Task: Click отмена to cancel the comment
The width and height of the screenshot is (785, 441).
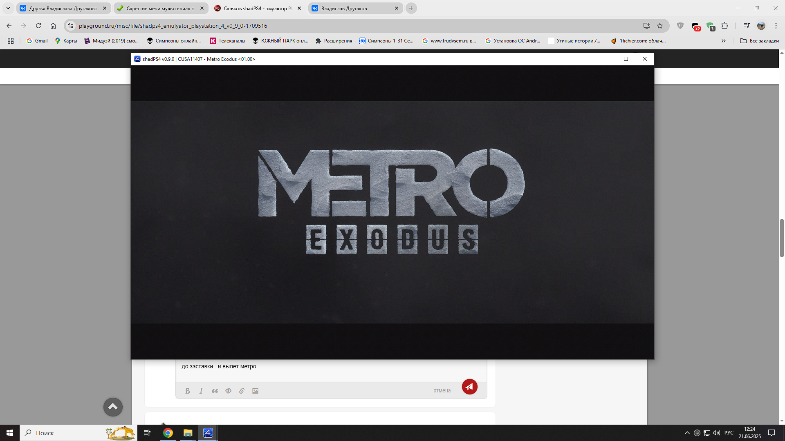Action: pos(442,391)
